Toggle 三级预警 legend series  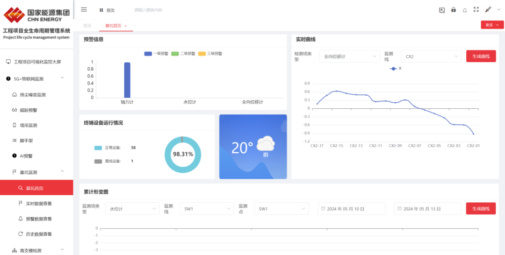pos(210,54)
